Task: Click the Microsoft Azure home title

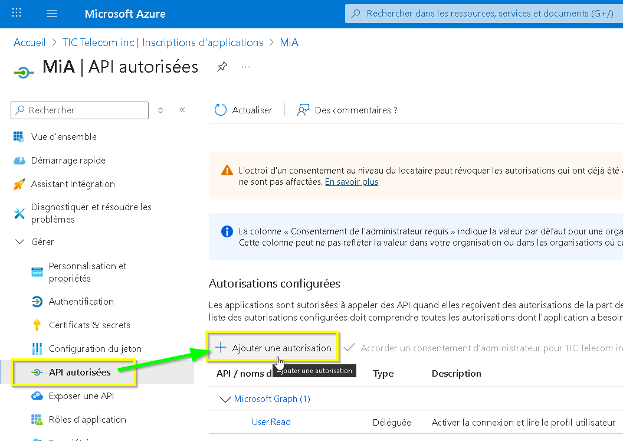Action: click(124, 14)
